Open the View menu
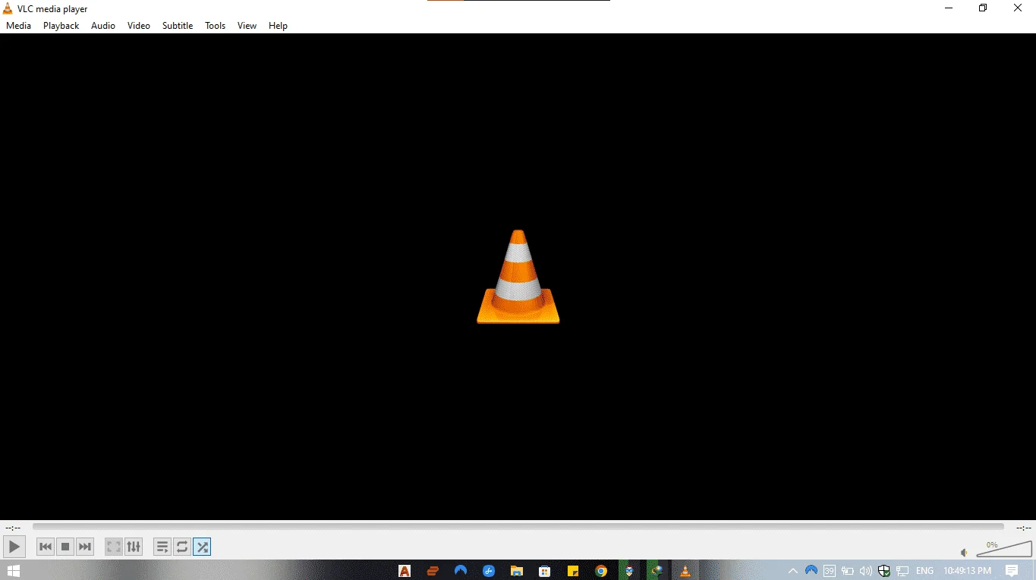1036x580 pixels. pos(247,26)
